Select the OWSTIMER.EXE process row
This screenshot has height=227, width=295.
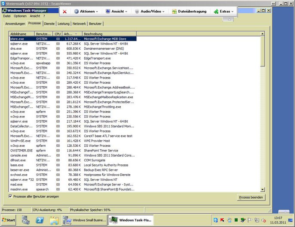[73, 151]
